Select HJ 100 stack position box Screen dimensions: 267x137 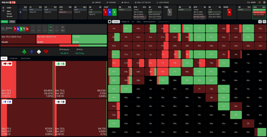coord(39,29)
